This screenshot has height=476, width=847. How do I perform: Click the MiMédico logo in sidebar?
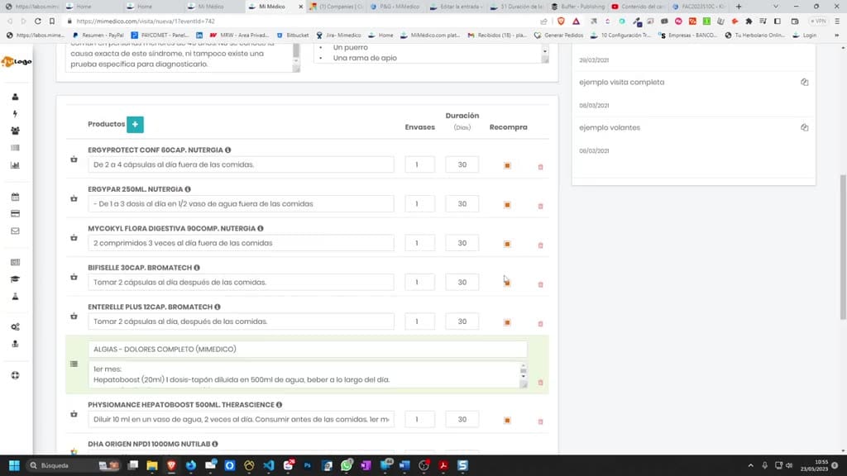click(x=17, y=61)
